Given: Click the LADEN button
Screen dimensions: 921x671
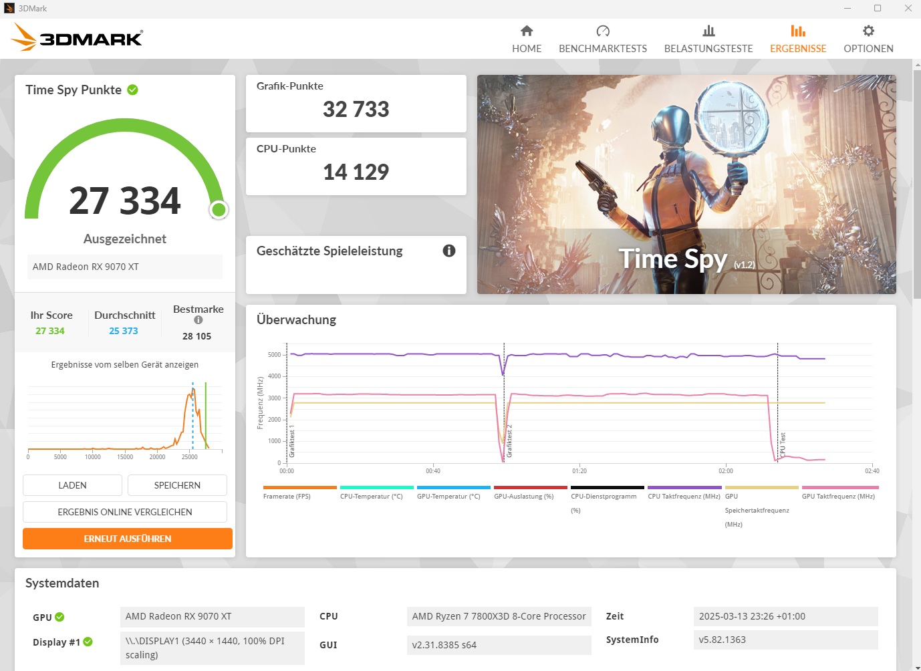Looking at the screenshot, I should (72, 485).
